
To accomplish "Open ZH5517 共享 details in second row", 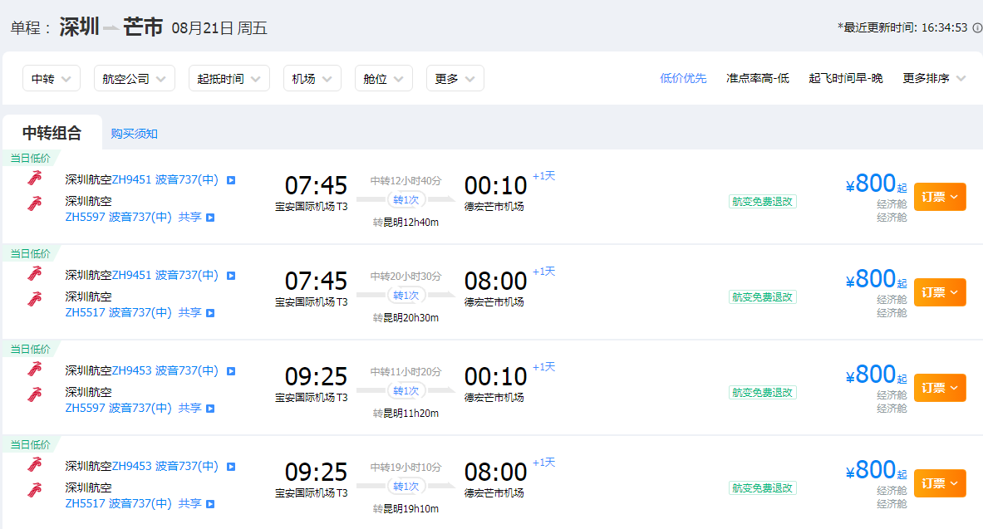I will (133, 312).
